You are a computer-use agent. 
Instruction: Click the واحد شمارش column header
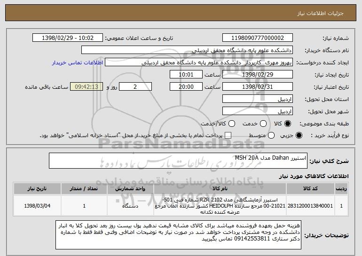click(130, 189)
